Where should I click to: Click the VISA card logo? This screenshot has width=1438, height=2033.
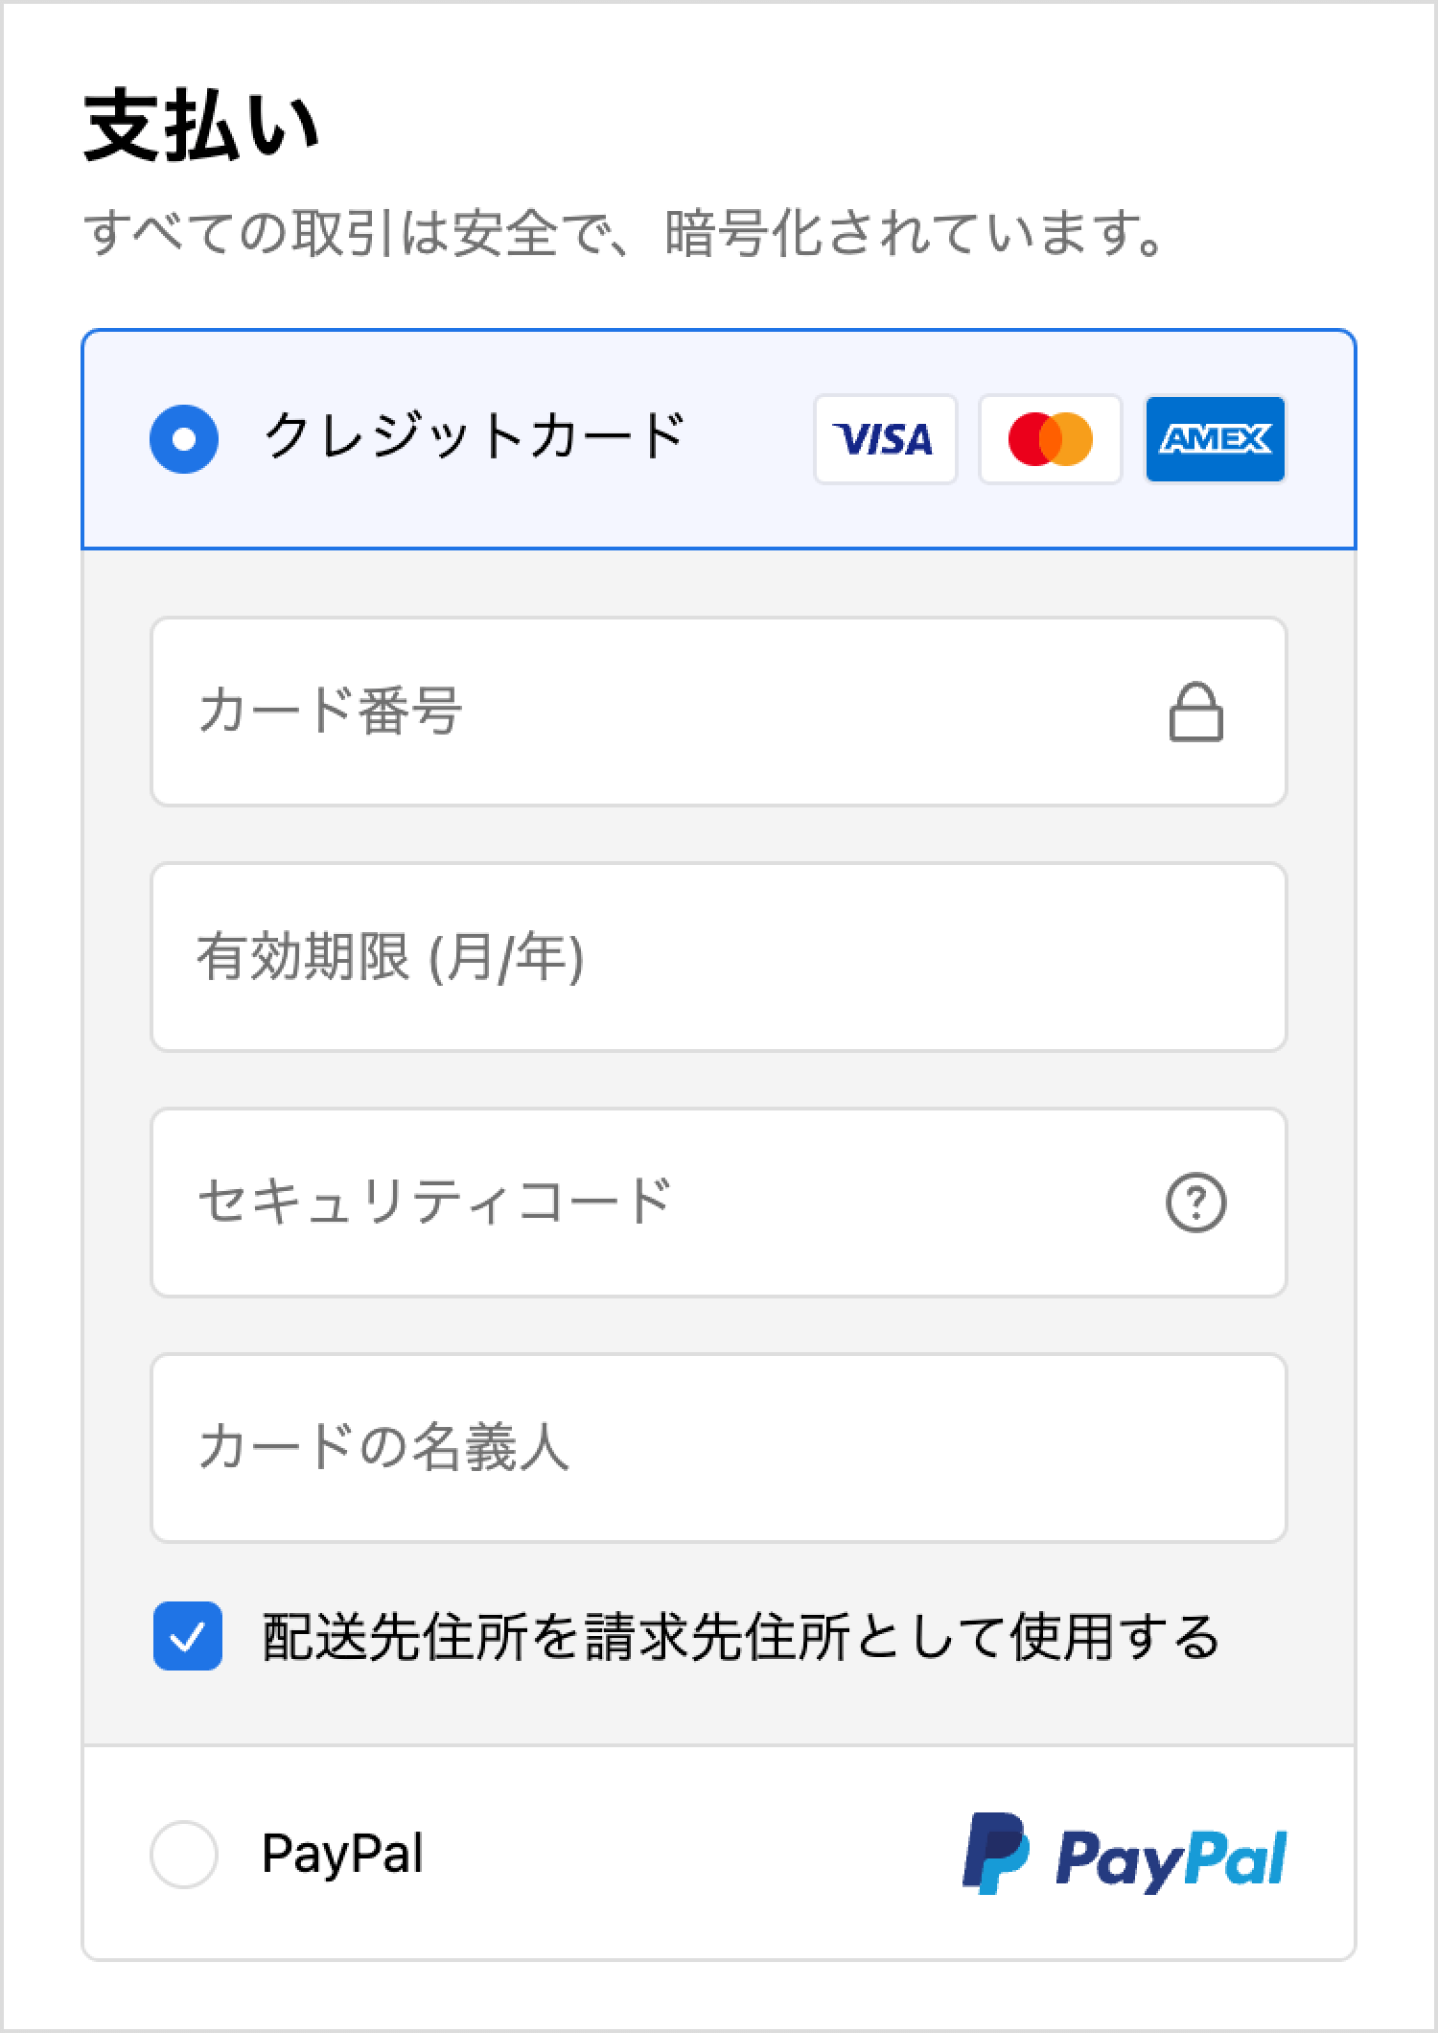tap(885, 439)
